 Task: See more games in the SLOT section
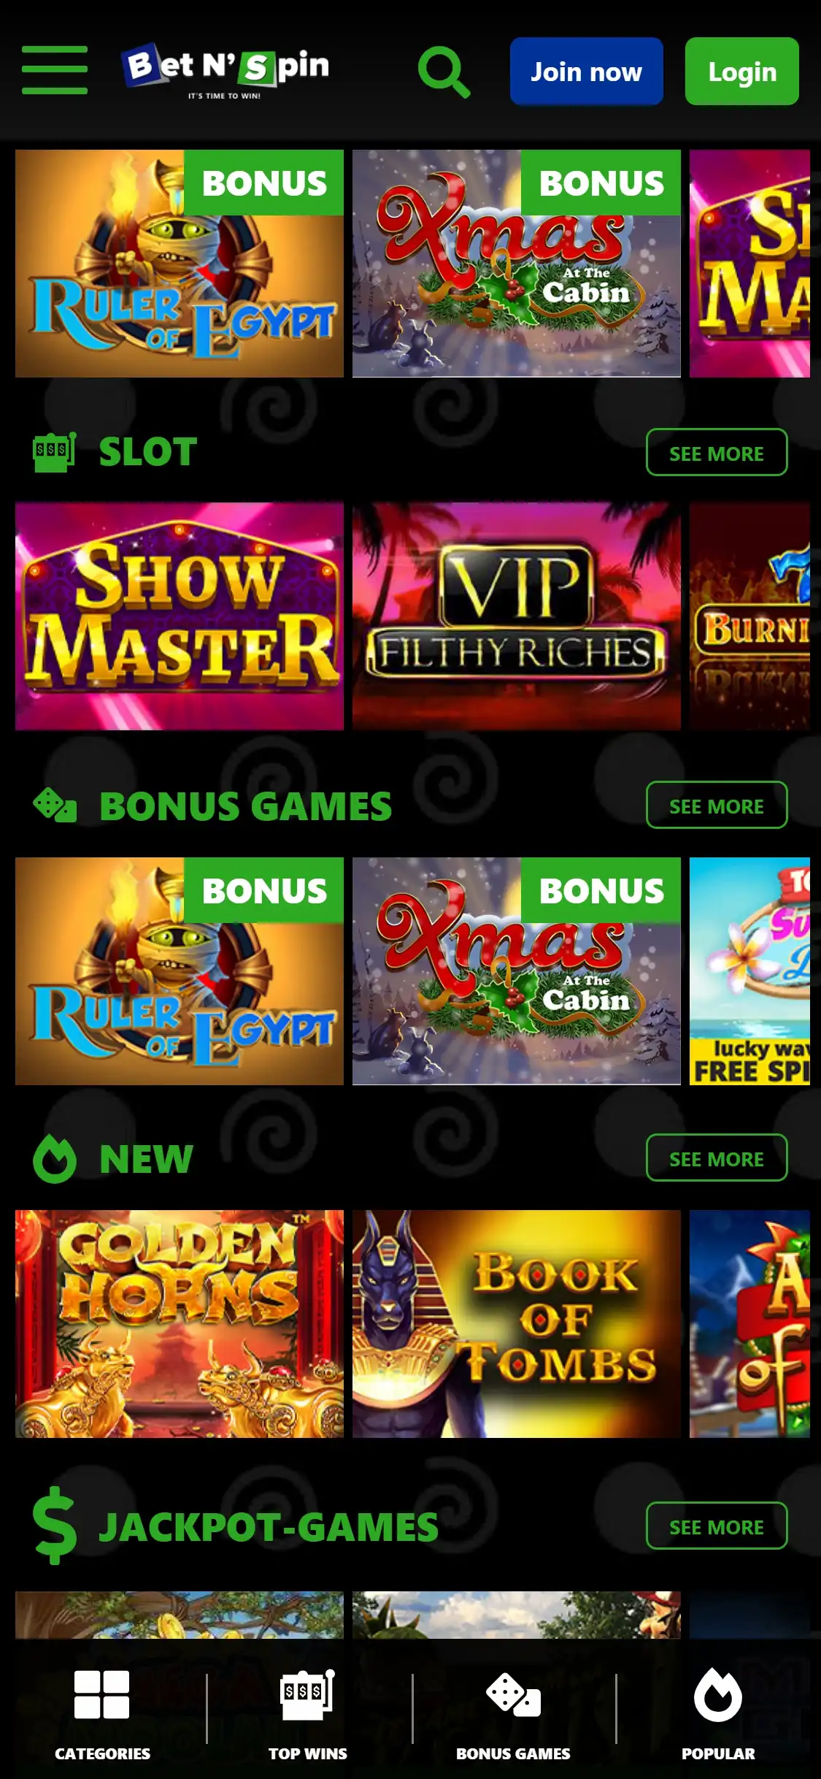[717, 452]
